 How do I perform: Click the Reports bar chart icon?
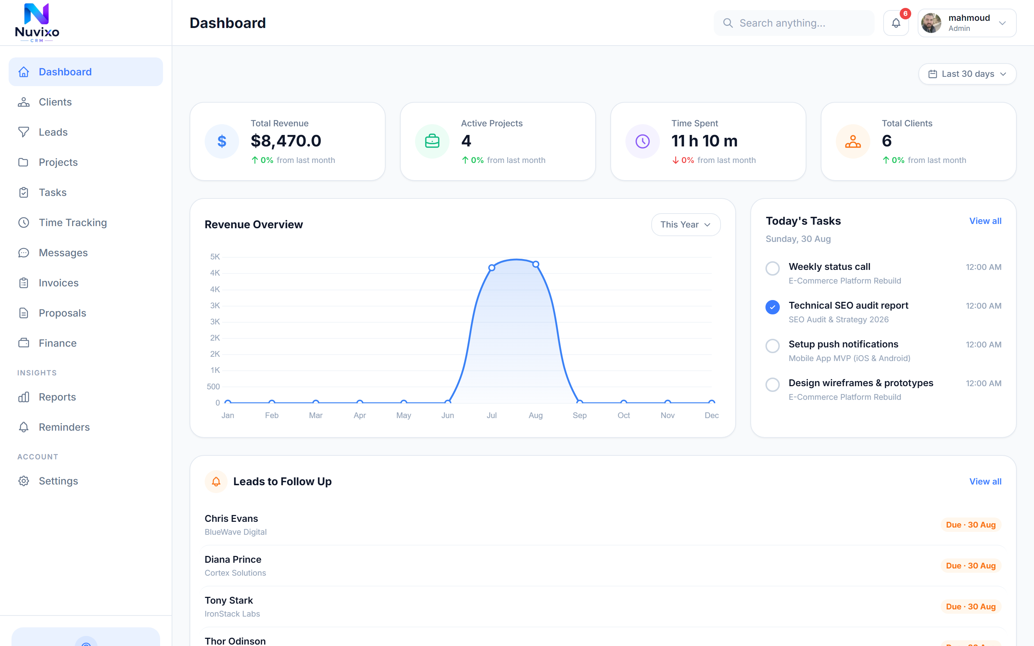coord(24,397)
